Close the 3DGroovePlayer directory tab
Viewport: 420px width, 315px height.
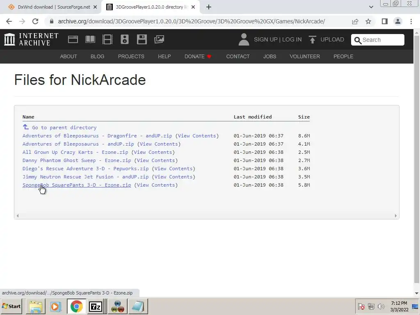tap(193, 7)
